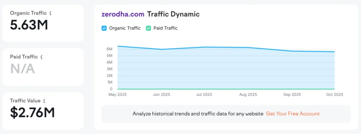
Task: Click the Traffic Value info icon
Action: [44, 101]
